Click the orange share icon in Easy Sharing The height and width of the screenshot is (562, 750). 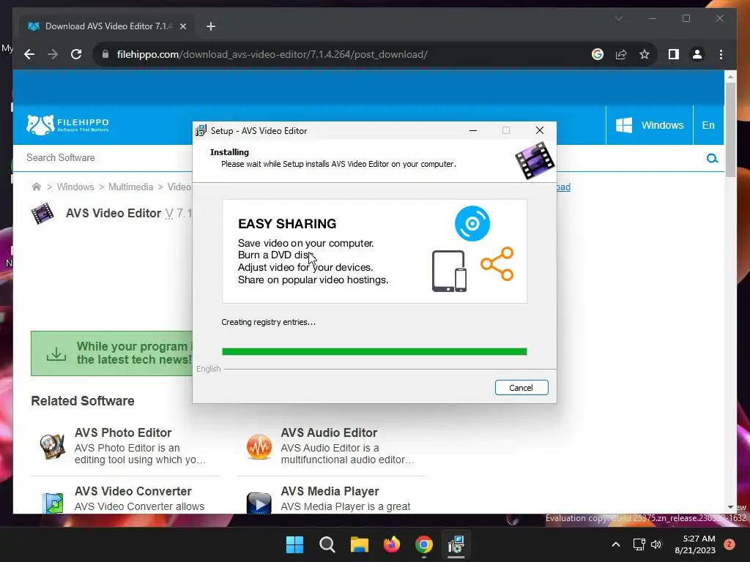coord(497,263)
